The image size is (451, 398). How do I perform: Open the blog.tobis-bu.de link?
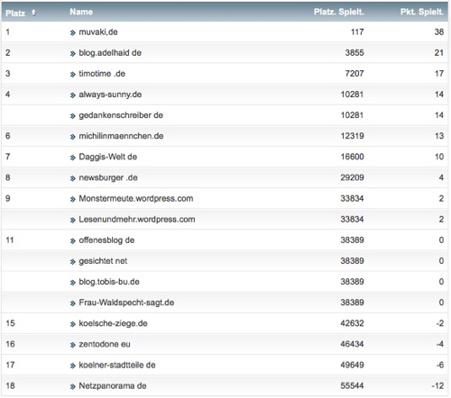[109, 282]
